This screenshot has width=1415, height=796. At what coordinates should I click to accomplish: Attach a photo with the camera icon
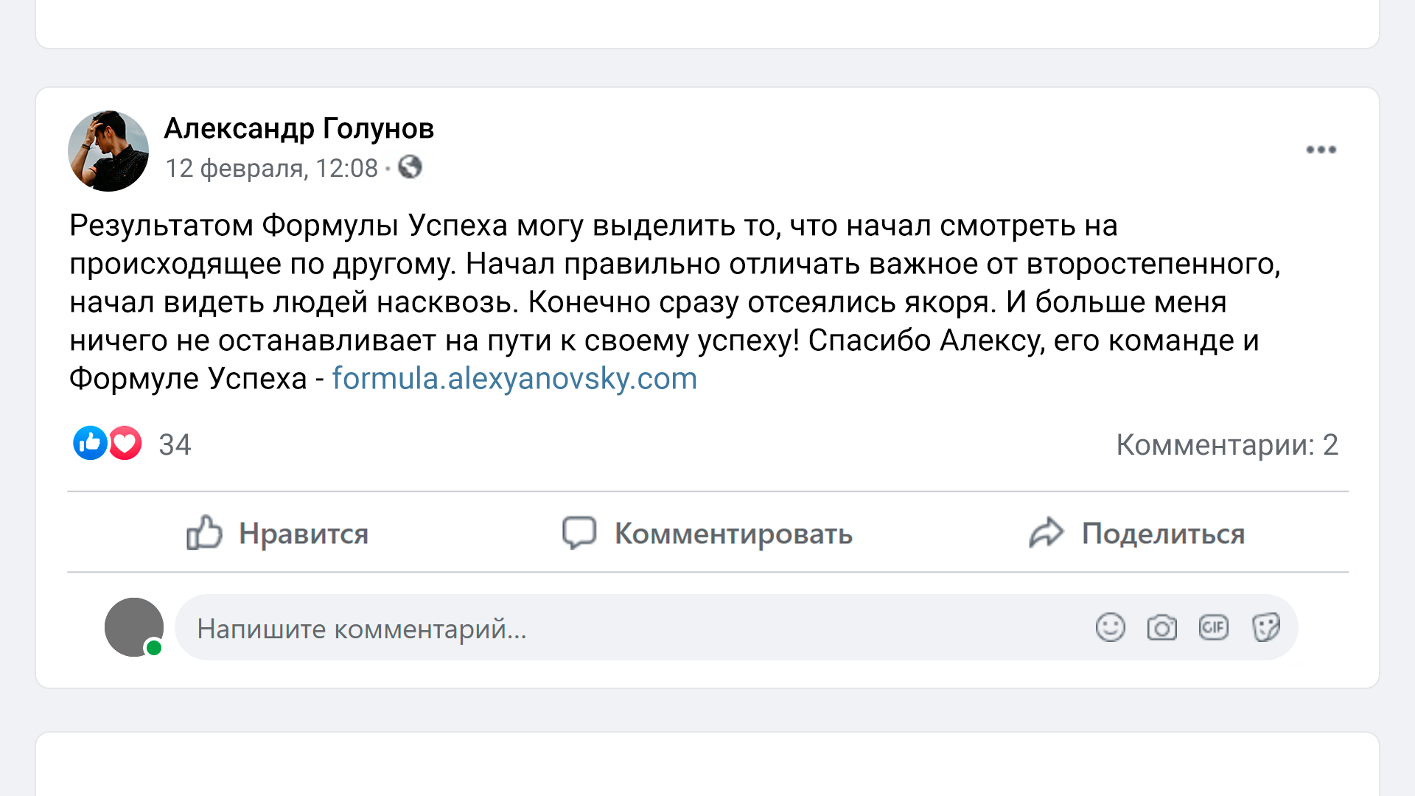coord(1161,628)
